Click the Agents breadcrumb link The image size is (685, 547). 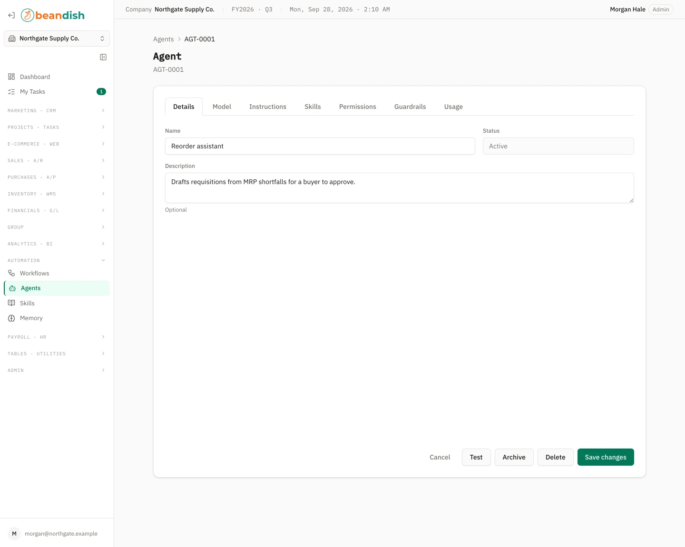(x=164, y=39)
